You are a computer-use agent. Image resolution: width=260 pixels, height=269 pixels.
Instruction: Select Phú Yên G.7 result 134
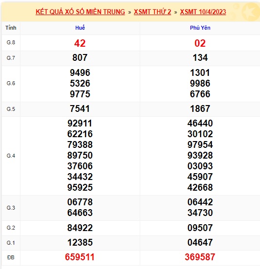[x=200, y=57]
